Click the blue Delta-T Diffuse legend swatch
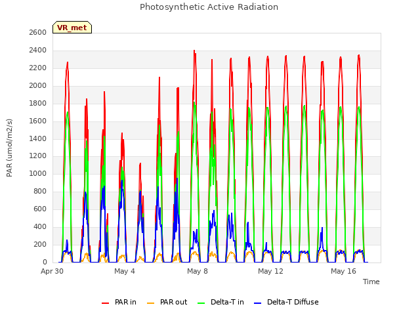420x315 pixels. pyautogui.click(x=258, y=303)
